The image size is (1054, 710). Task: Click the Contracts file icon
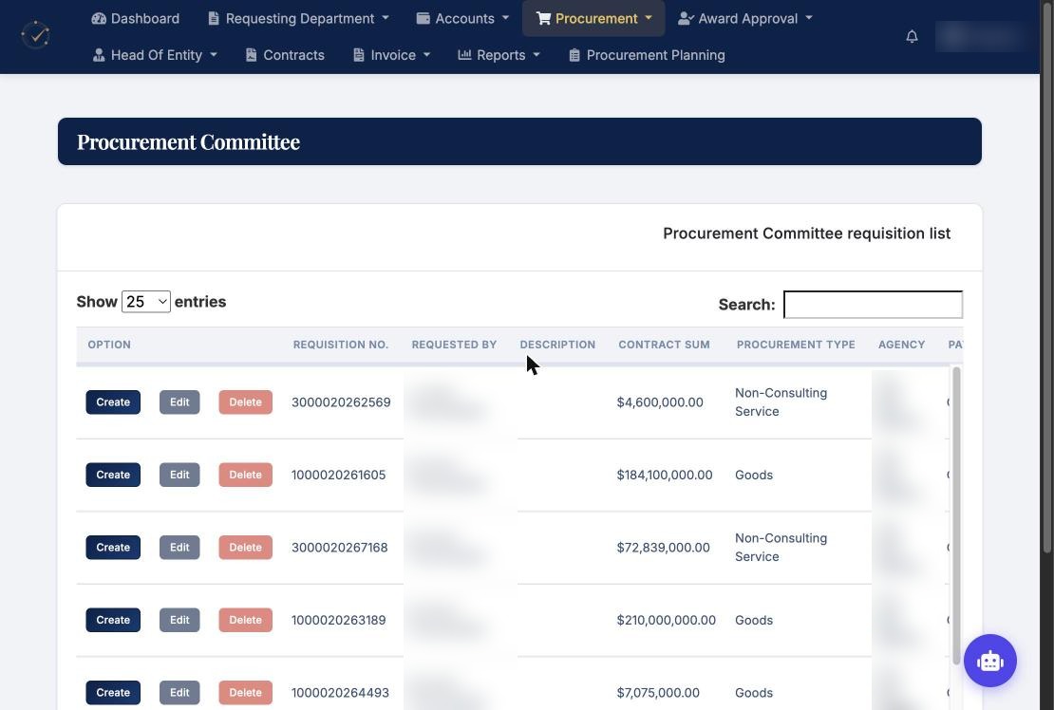point(252,55)
